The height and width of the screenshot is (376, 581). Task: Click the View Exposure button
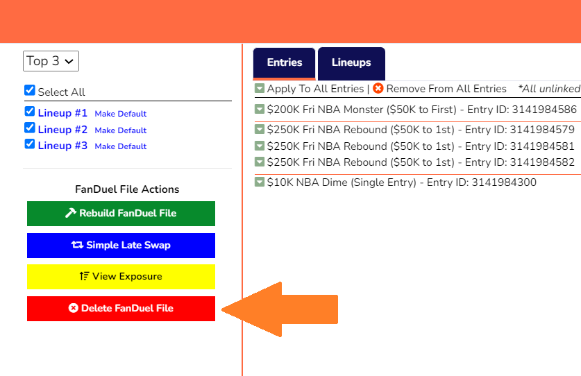coord(121,277)
